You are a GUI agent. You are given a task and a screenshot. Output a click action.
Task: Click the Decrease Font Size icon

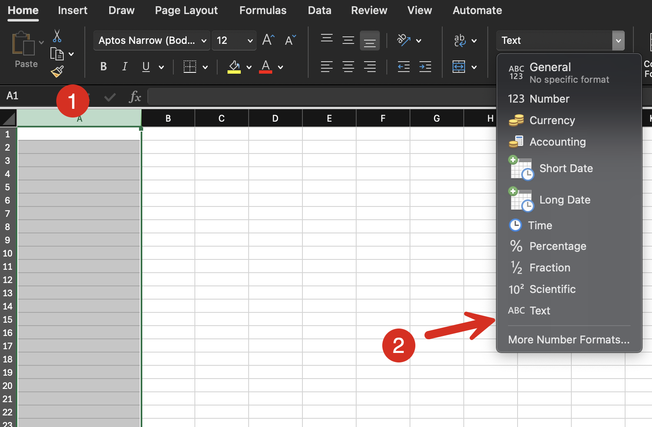pos(290,40)
